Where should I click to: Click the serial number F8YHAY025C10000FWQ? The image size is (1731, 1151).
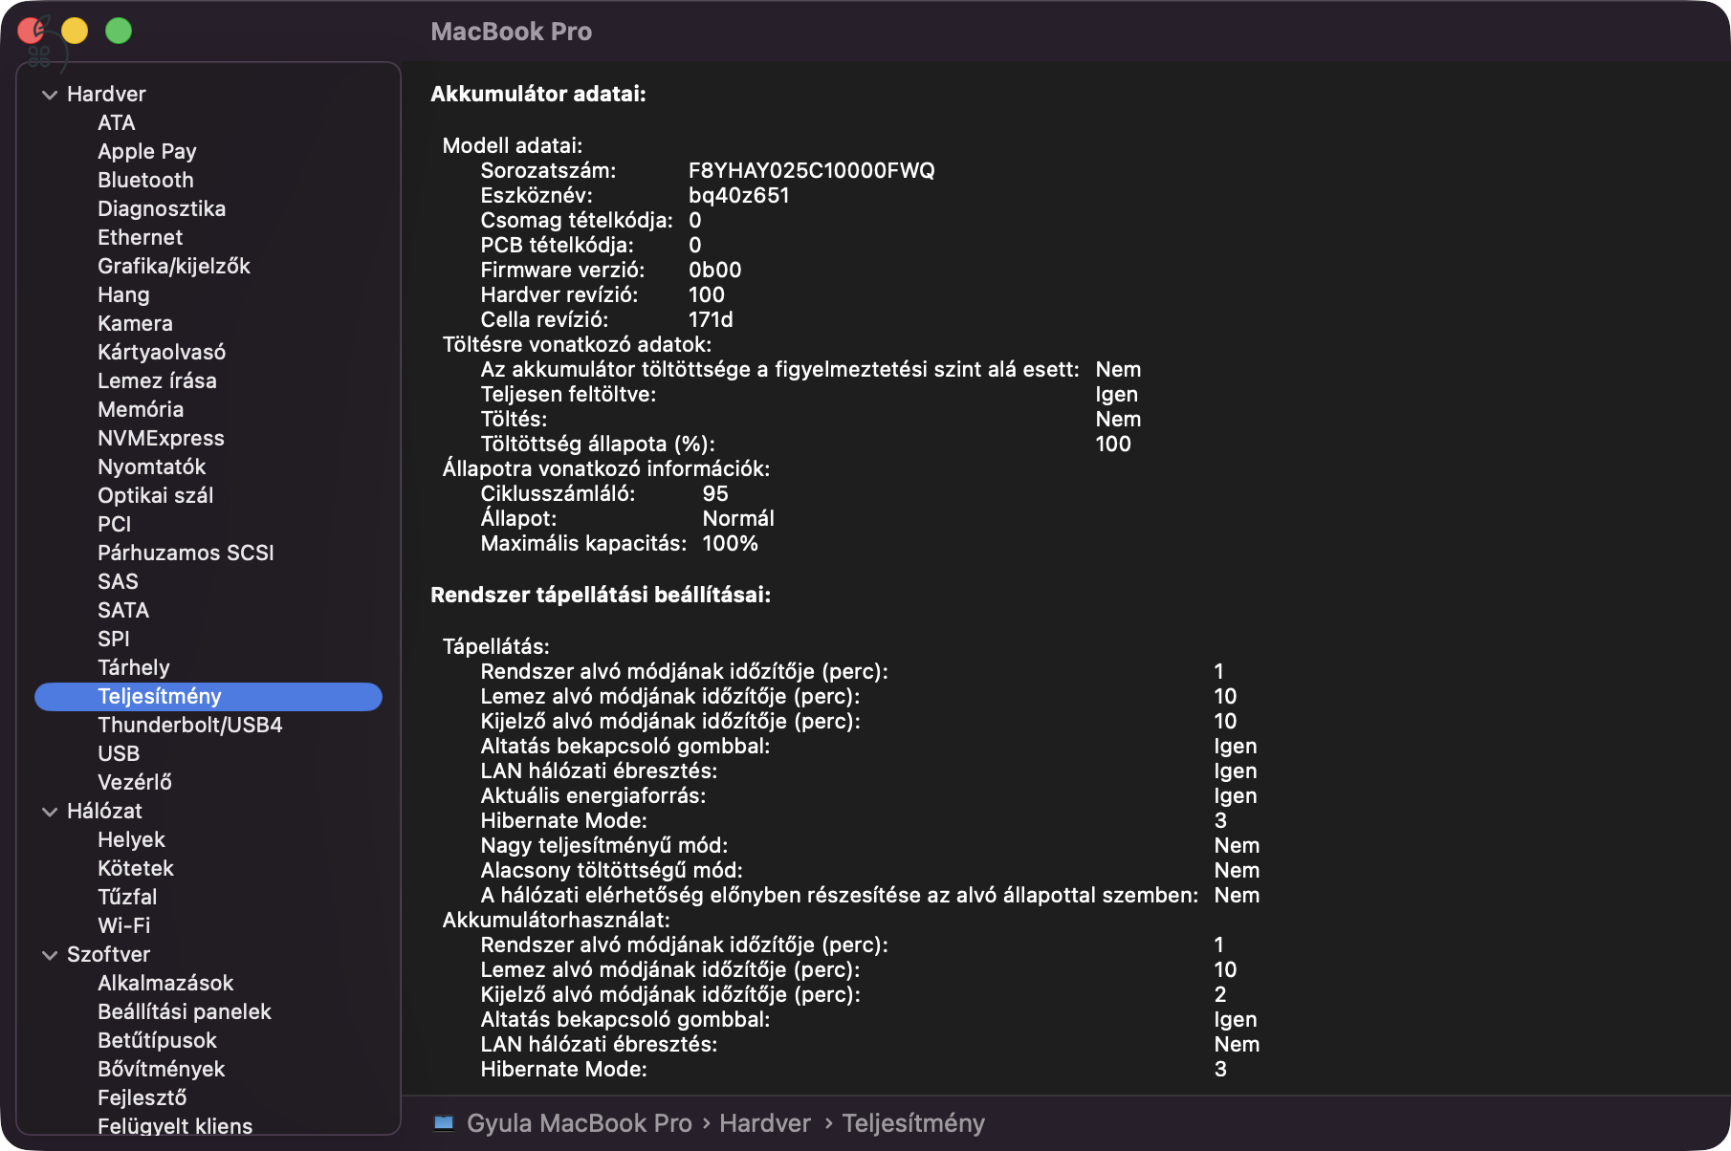tap(812, 170)
